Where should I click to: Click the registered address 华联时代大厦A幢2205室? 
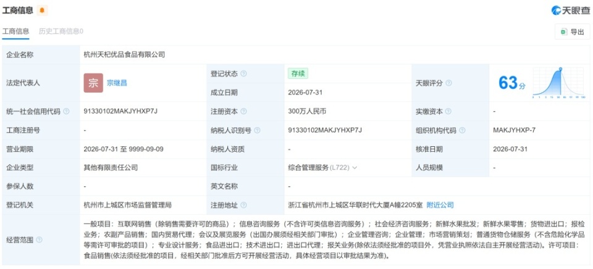(356, 205)
